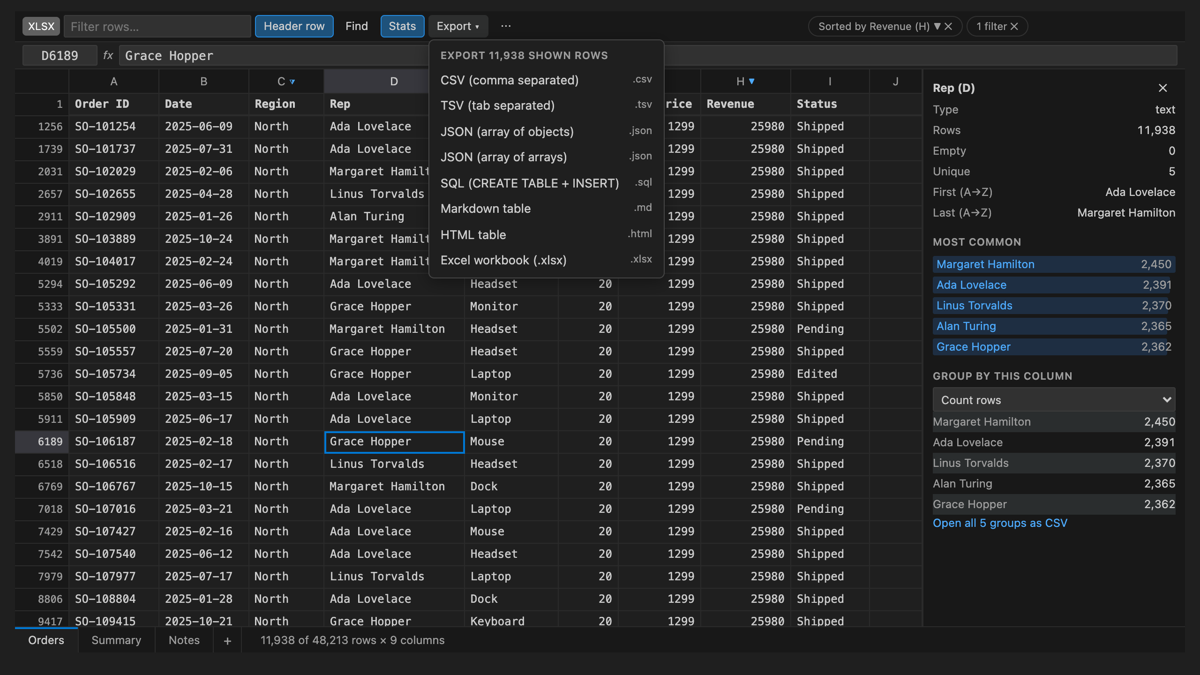Click Linus Torvalds in Most Common list
The width and height of the screenshot is (1200, 675).
[x=1054, y=306]
